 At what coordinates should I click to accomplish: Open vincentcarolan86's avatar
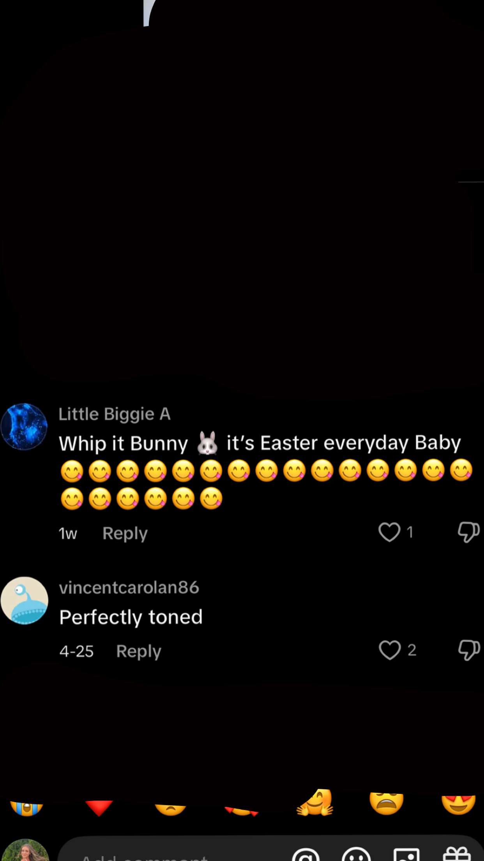coord(24,601)
